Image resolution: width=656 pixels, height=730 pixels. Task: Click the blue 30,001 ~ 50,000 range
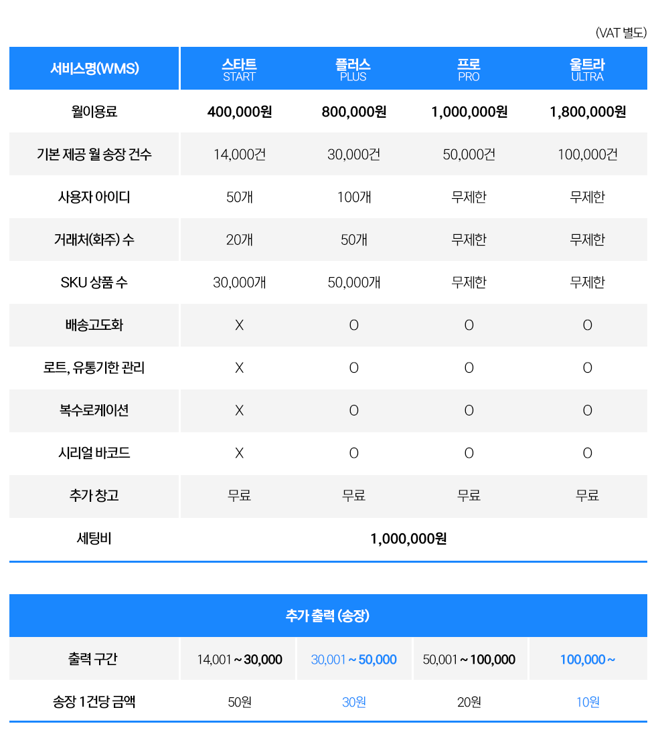pyautogui.click(x=353, y=660)
